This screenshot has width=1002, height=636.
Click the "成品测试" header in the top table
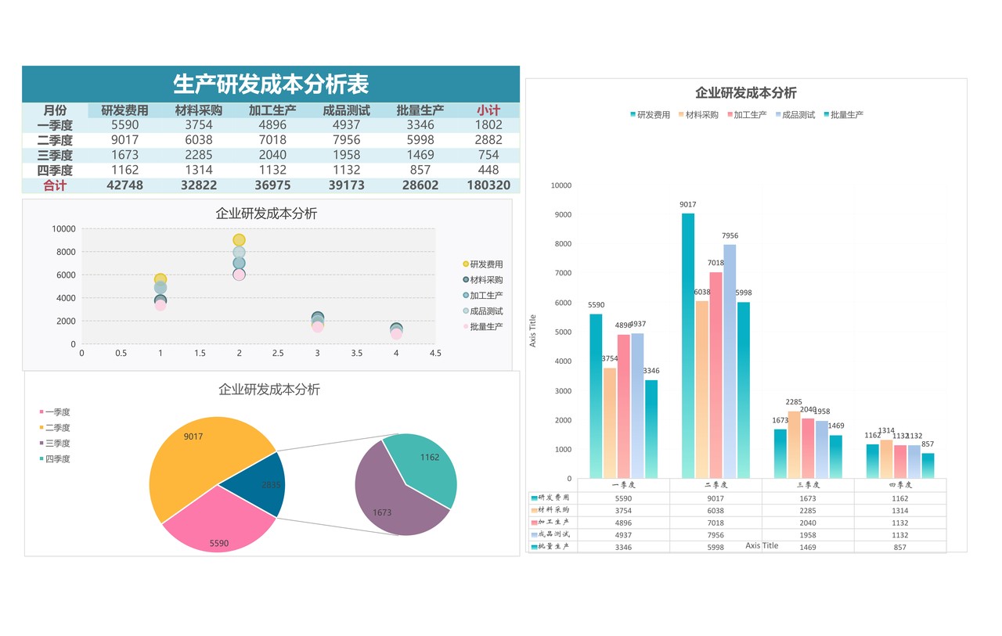[x=346, y=110]
